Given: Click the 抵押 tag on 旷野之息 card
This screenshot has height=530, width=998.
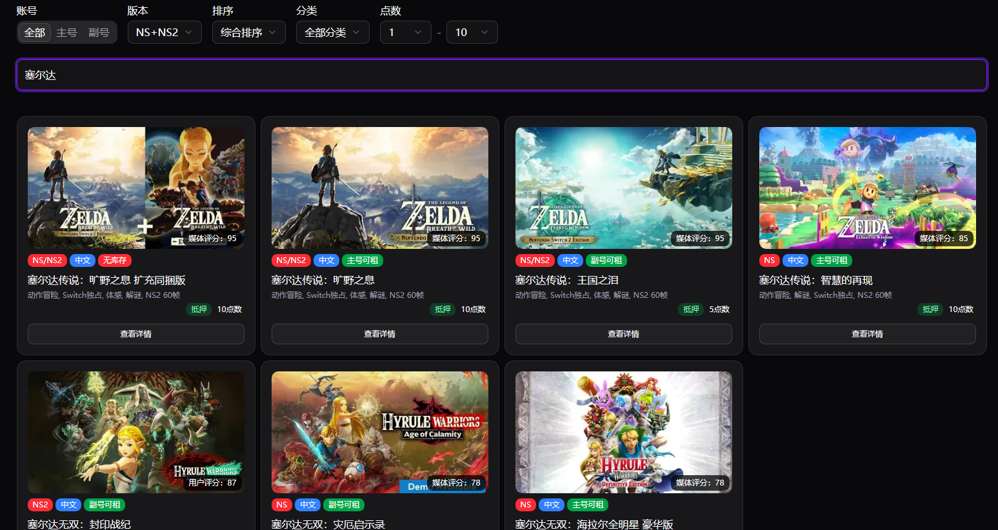Looking at the screenshot, I should (x=441, y=309).
